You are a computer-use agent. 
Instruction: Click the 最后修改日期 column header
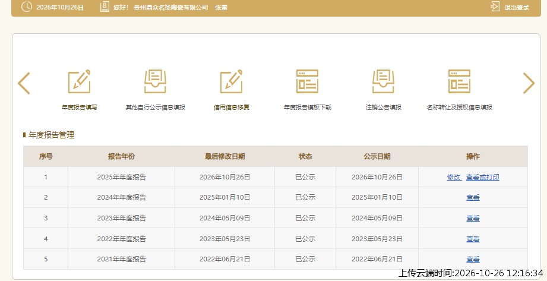click(225, 156)
